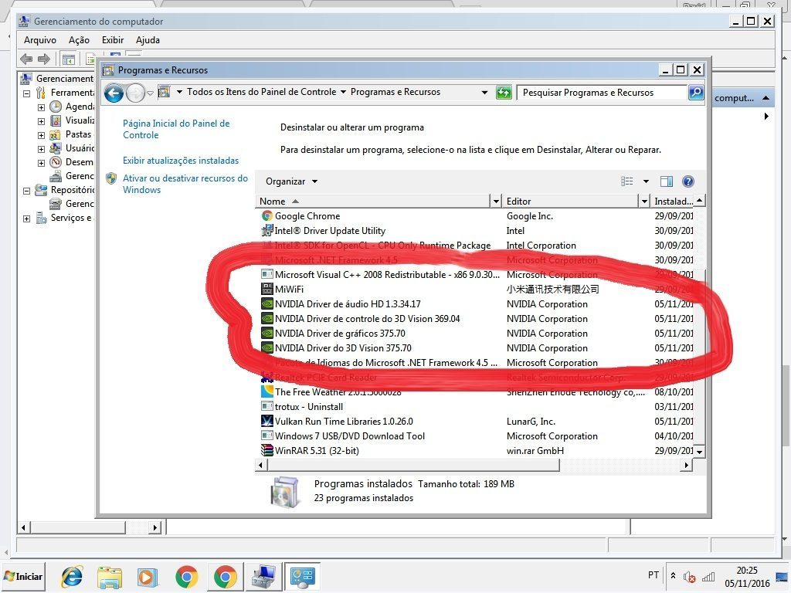Expand the Usuários tree node
The width and height of the screenshot is (791, 593).
(x=42, y=149)
